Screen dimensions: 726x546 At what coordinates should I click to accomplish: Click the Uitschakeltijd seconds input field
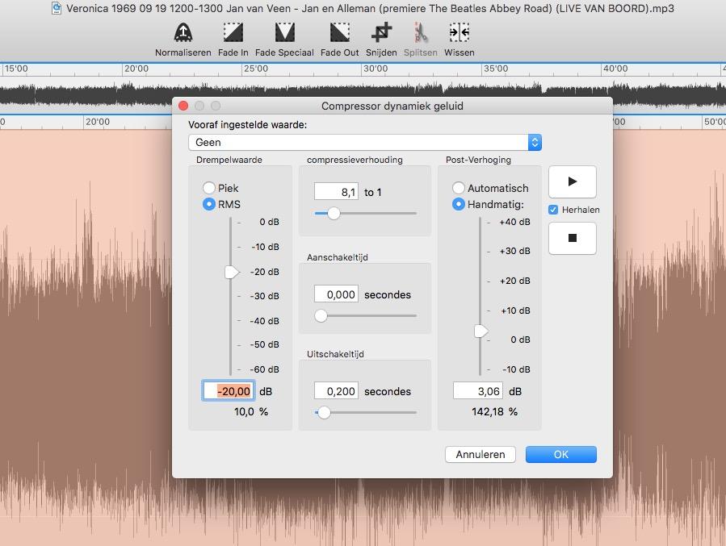click(x=336, y=391)
